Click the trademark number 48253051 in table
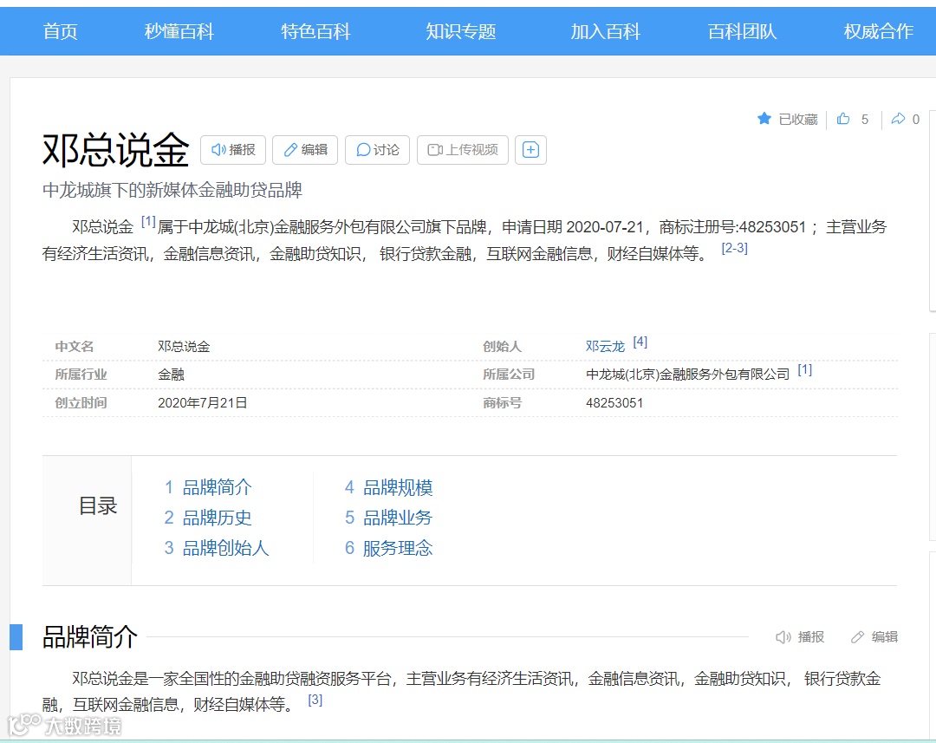 click(x=614, y=403)
